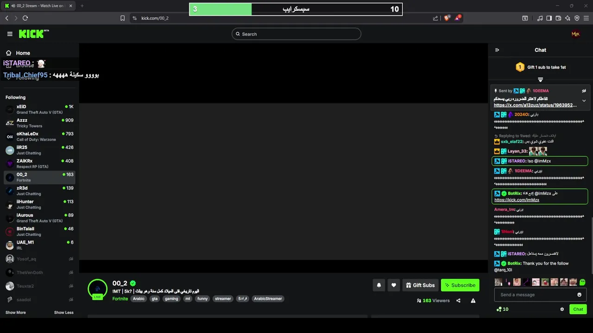Screen dimensions: 593x333
Task: Open the music note playlist icon in toolbar
Action: [540, 18]
